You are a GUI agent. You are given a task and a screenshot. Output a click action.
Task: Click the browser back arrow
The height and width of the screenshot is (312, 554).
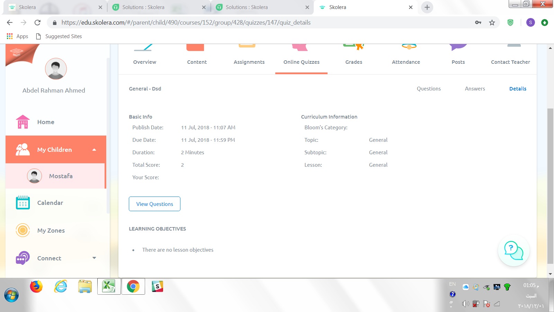(10, 23)
